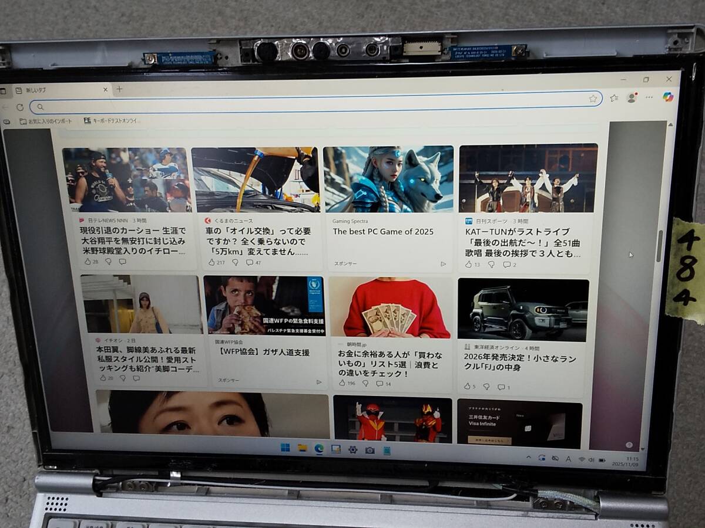The image size is (705, 528).
Task: Read KAT-TUNがラストライブ headline
Action: 523,243
